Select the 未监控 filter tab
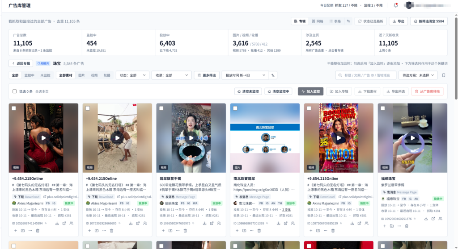458x249 pixels. pos(45,75)
